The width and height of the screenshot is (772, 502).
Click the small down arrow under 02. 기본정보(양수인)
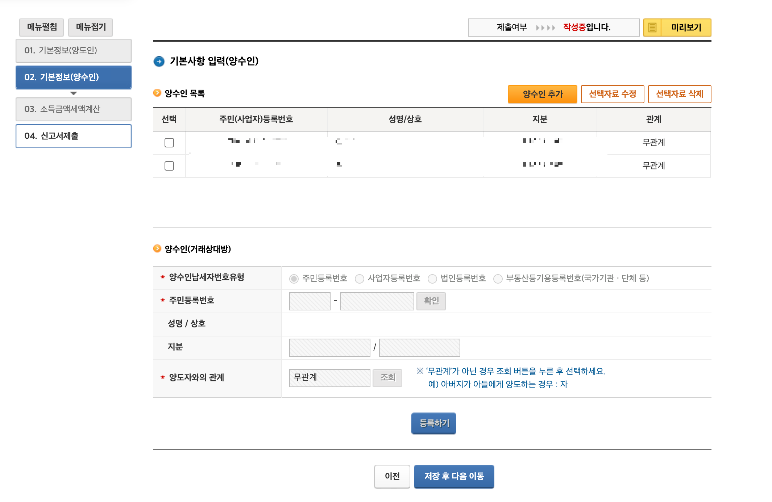(x=74, y=93)
